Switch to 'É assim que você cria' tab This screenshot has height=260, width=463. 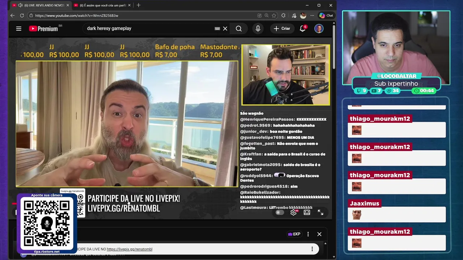coord(103,5)
